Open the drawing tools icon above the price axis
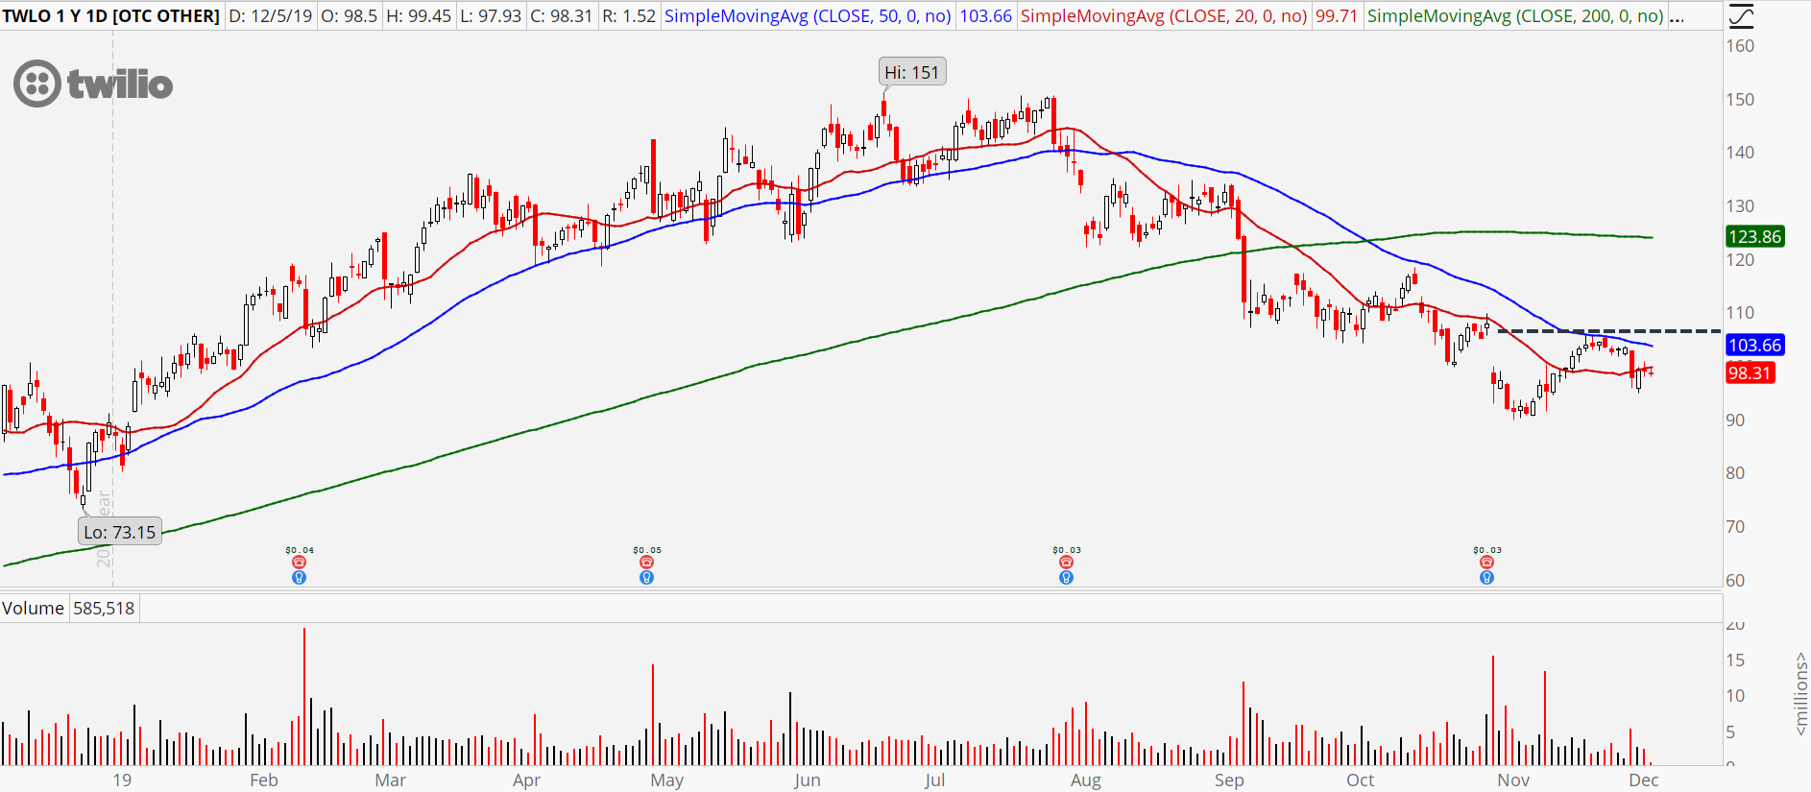The height and width of the screenshot is (792, 1811). [1740, 16]
